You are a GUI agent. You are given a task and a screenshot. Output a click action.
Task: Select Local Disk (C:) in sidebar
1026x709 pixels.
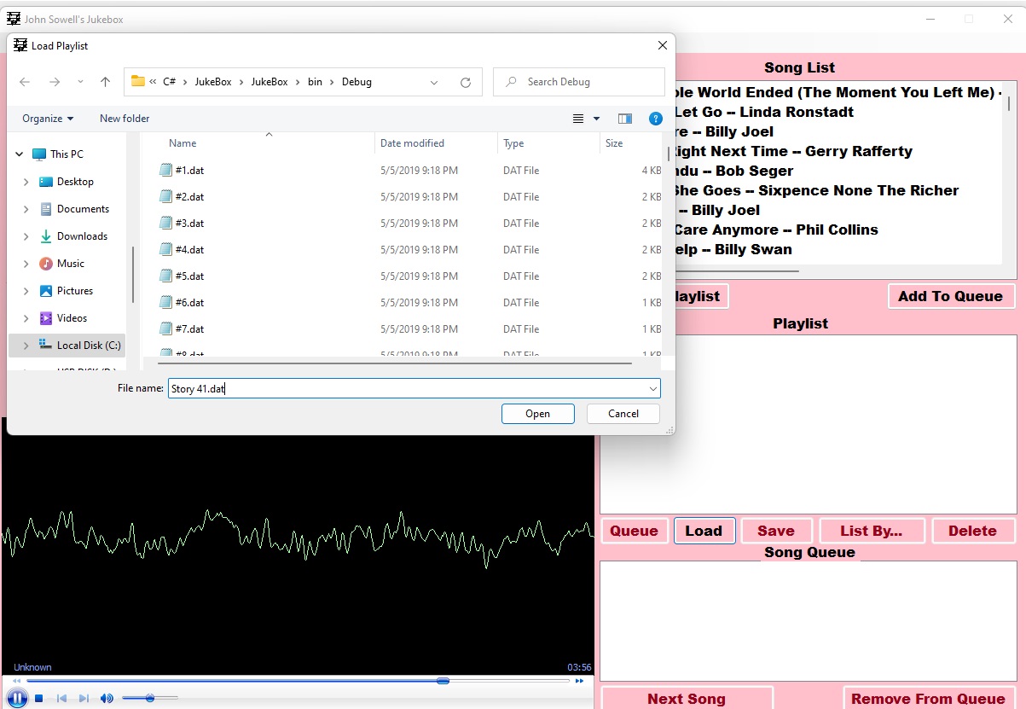pyautogui.click(x=89, y=346)
